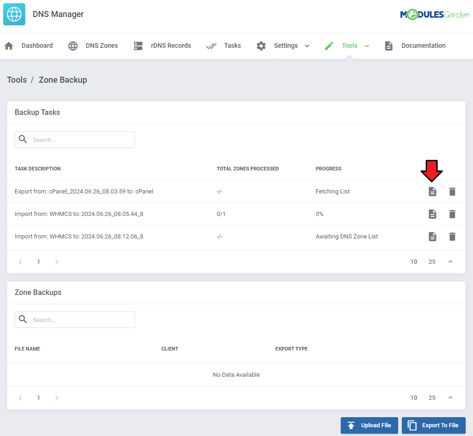Select page 1 in Backup Tasks pagination
Image resolution: width=473 pixels, height=436 pixels.
click(x=38, y=262)
